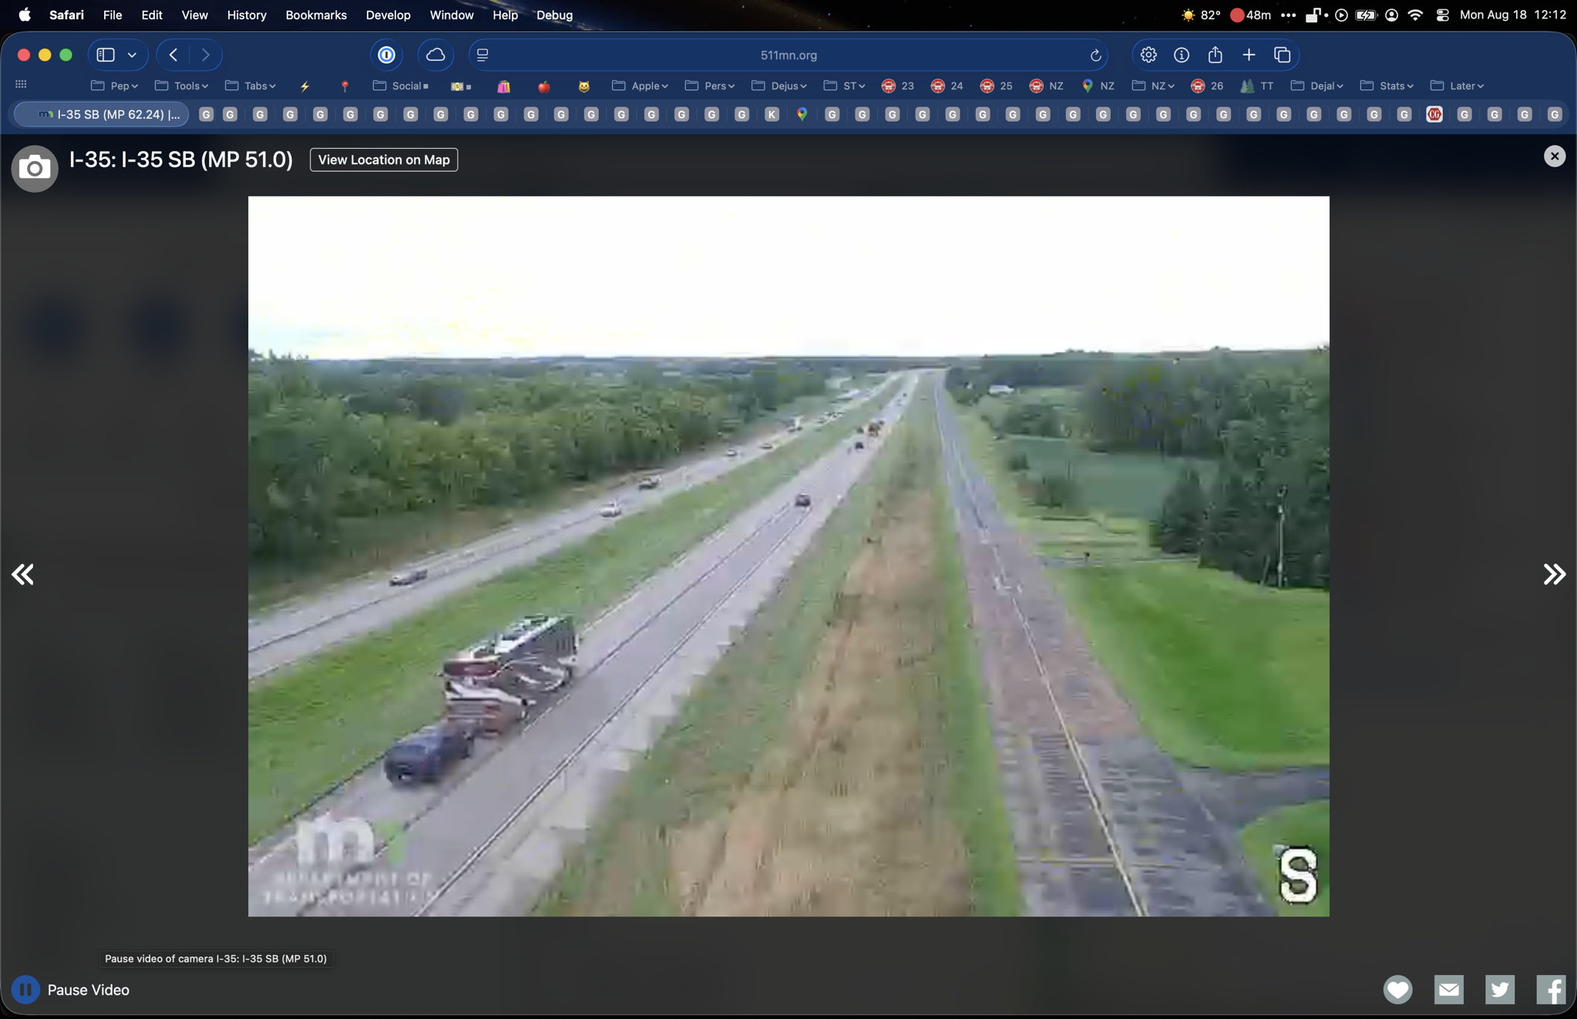Open the TT bookmark
The height and width of the screenshot is (1019, 1577).
click(x=1257, y=86)
